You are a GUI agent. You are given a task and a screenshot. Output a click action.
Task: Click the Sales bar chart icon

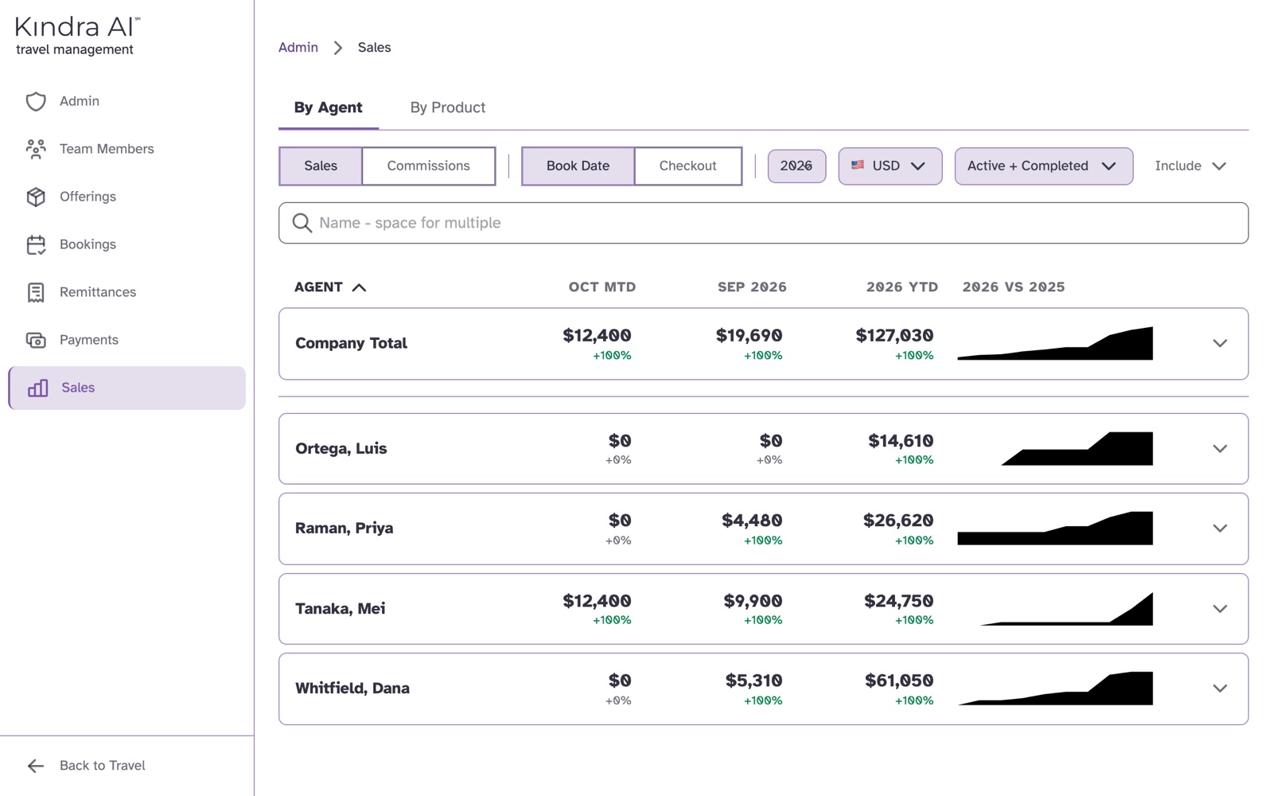pyautogui.click(x=37, y=388)
